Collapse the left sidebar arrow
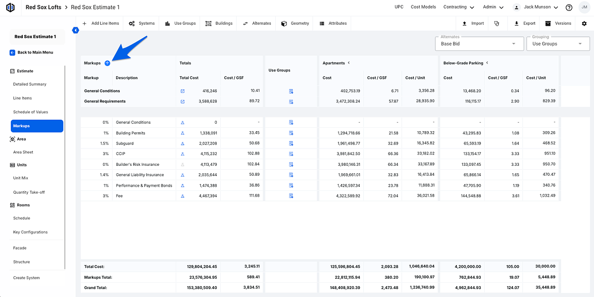The image size is (594, 297). tap(75, 30)
